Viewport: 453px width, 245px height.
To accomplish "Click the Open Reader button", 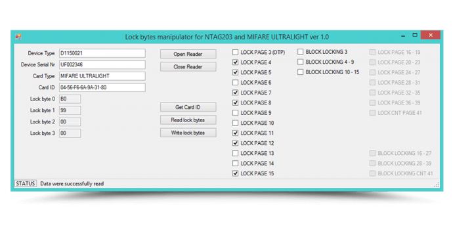I will pyautogui.click(x=188, y=54).
